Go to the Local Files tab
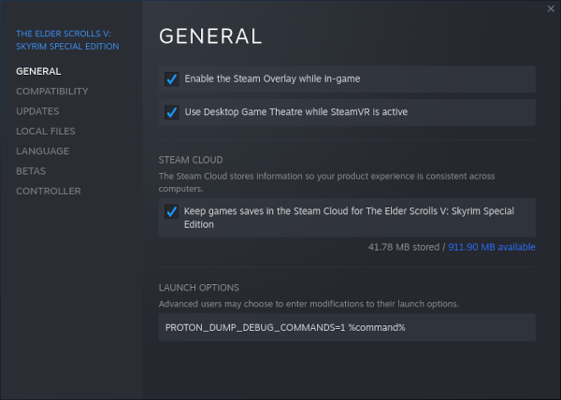 point(45,131)
